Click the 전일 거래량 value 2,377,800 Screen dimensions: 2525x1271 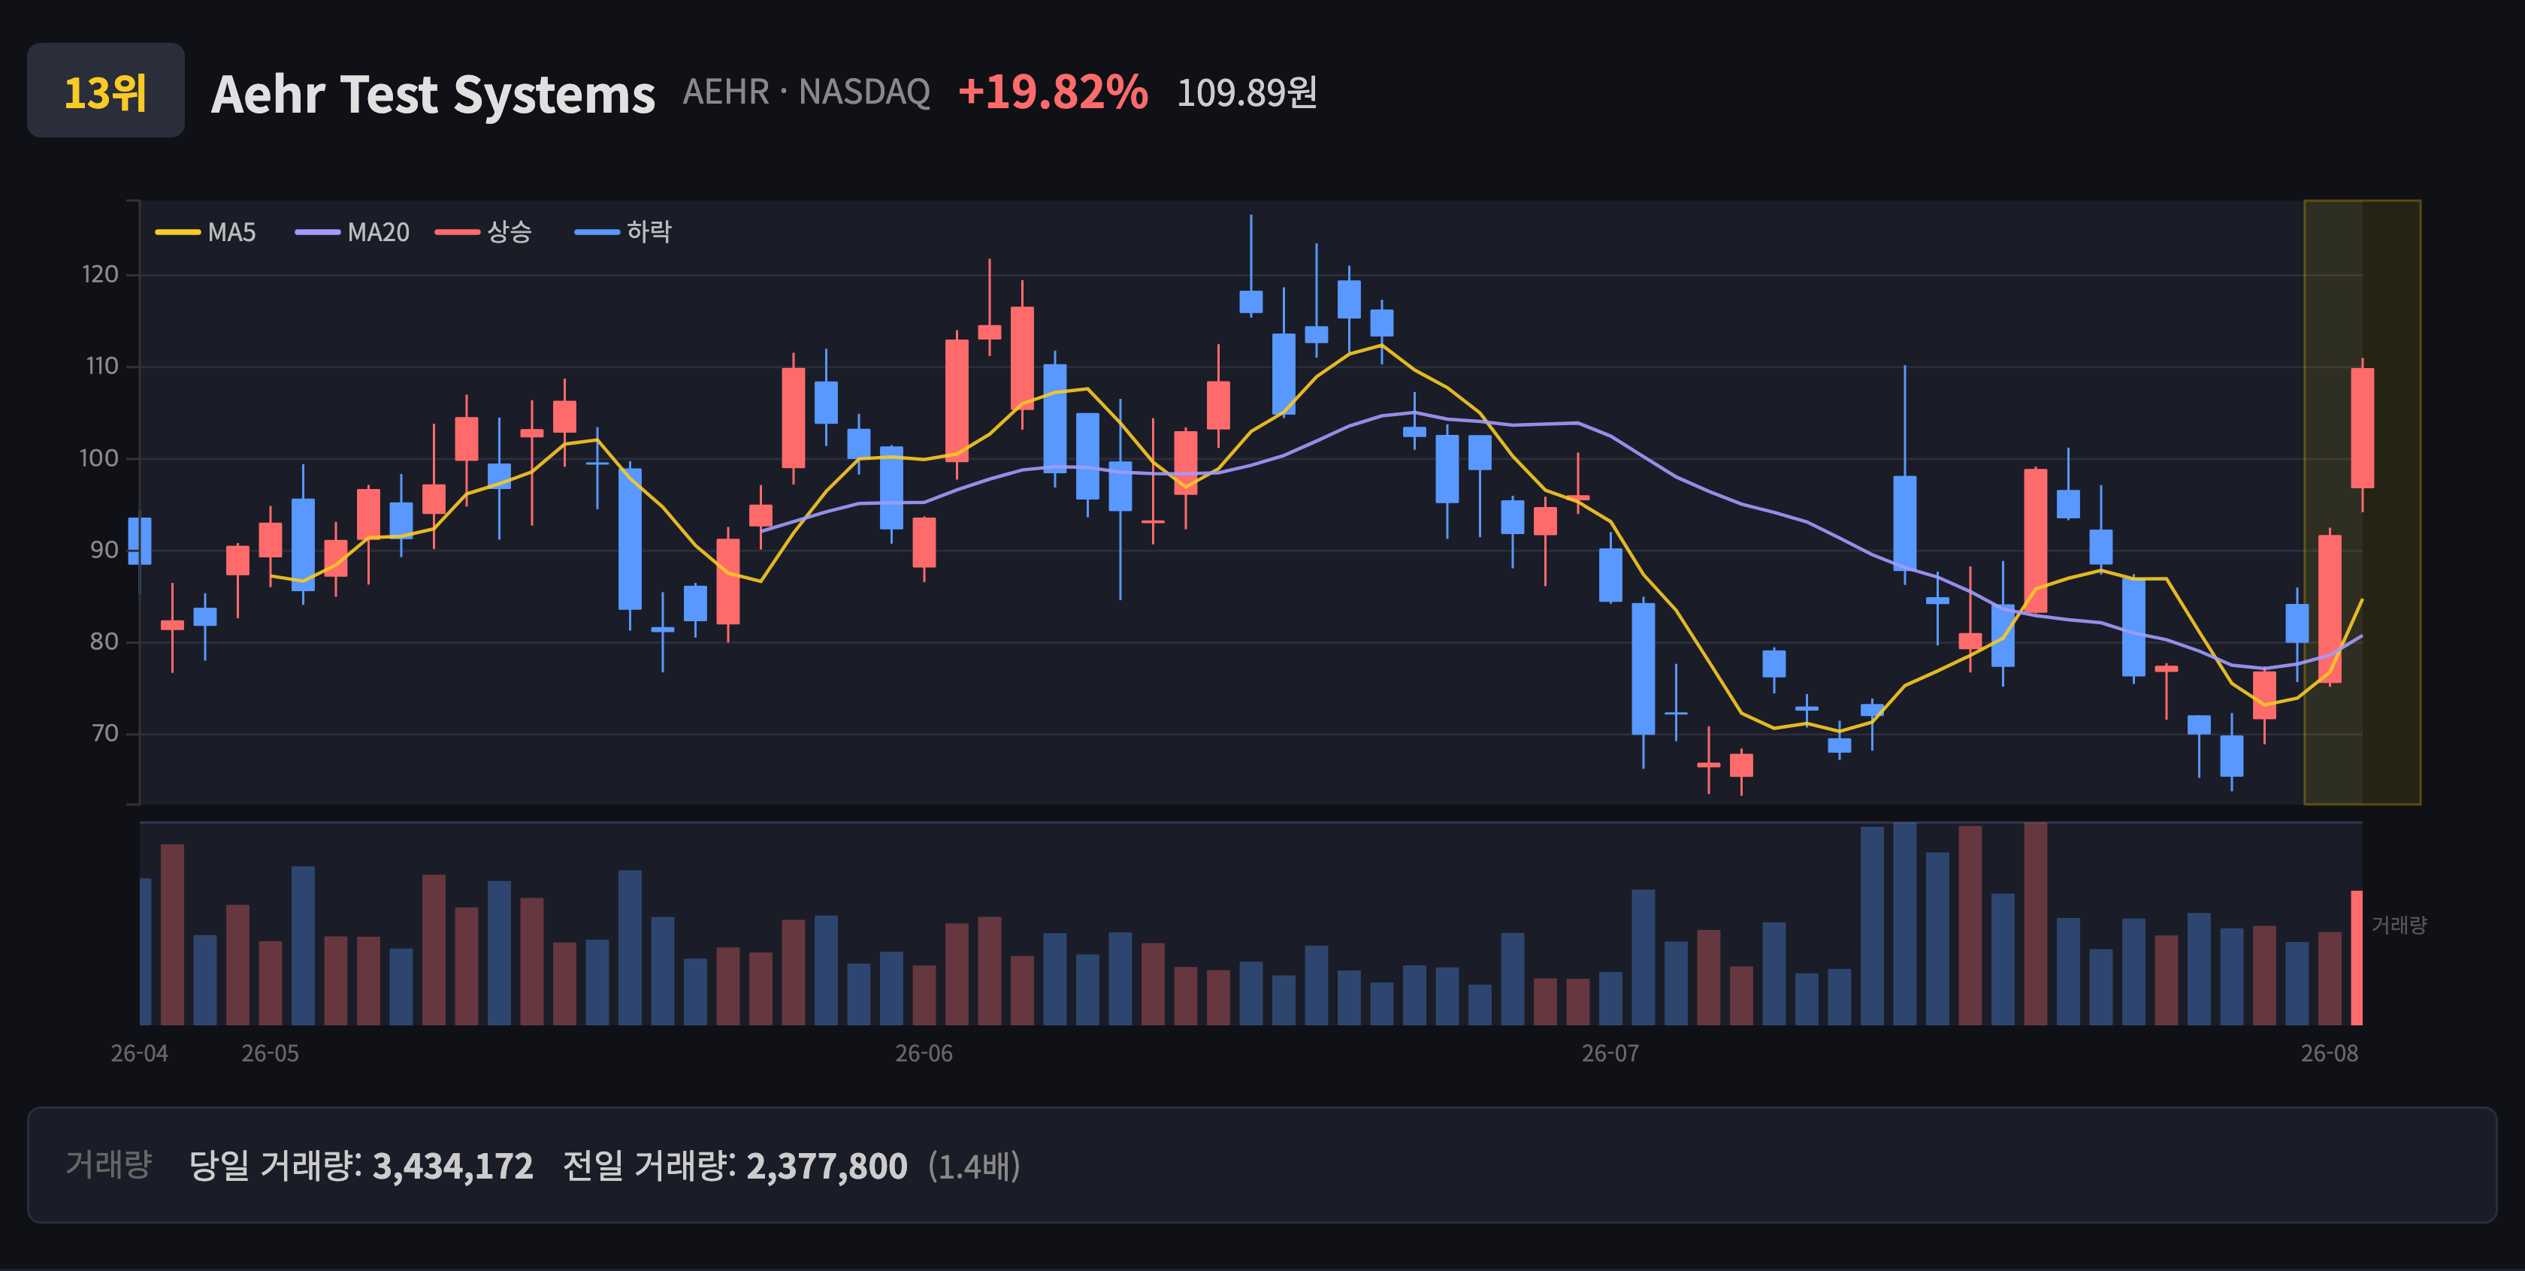(x=827, y=1166)
